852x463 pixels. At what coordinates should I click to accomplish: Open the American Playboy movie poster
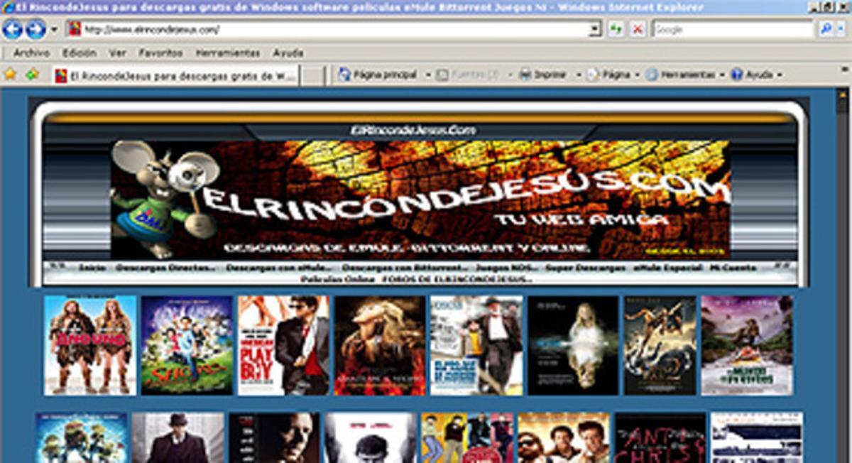pos(283,345)
